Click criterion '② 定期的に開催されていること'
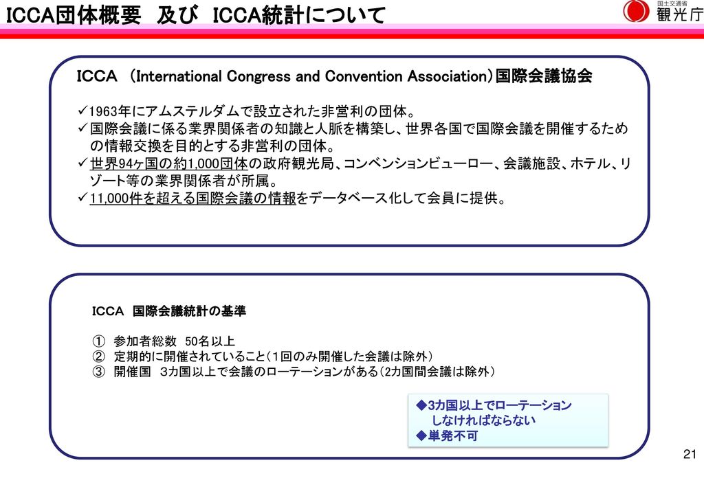Viewport: 704px width, 487px height. pyautogui.click(x=262, y=356)
